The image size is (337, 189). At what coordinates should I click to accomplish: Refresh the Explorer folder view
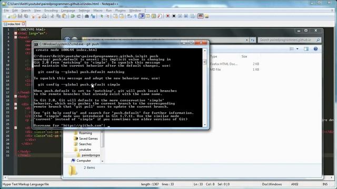coord(253,40)
